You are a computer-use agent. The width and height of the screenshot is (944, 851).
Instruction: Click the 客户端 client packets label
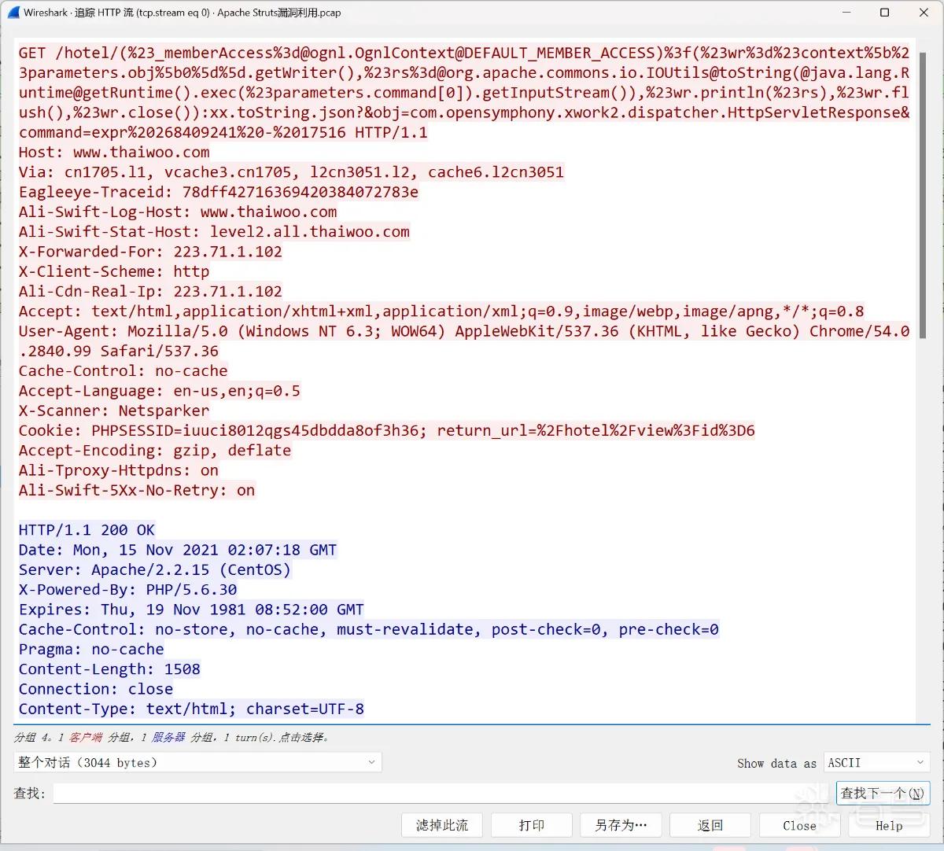point(86,737)
